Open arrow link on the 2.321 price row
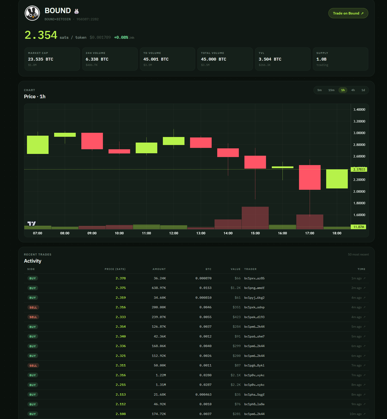 click(364, 356)
